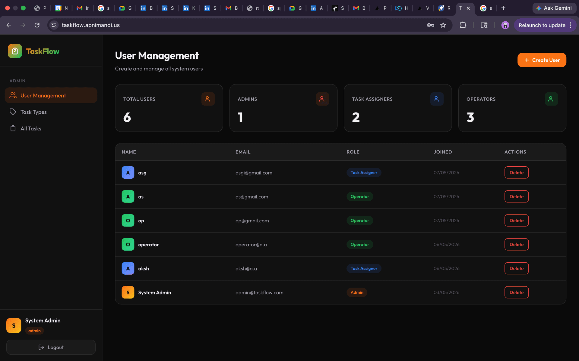Open the extensions puzzle icon
The width and height of the screenshot is (579, 361).
(463, 25)
